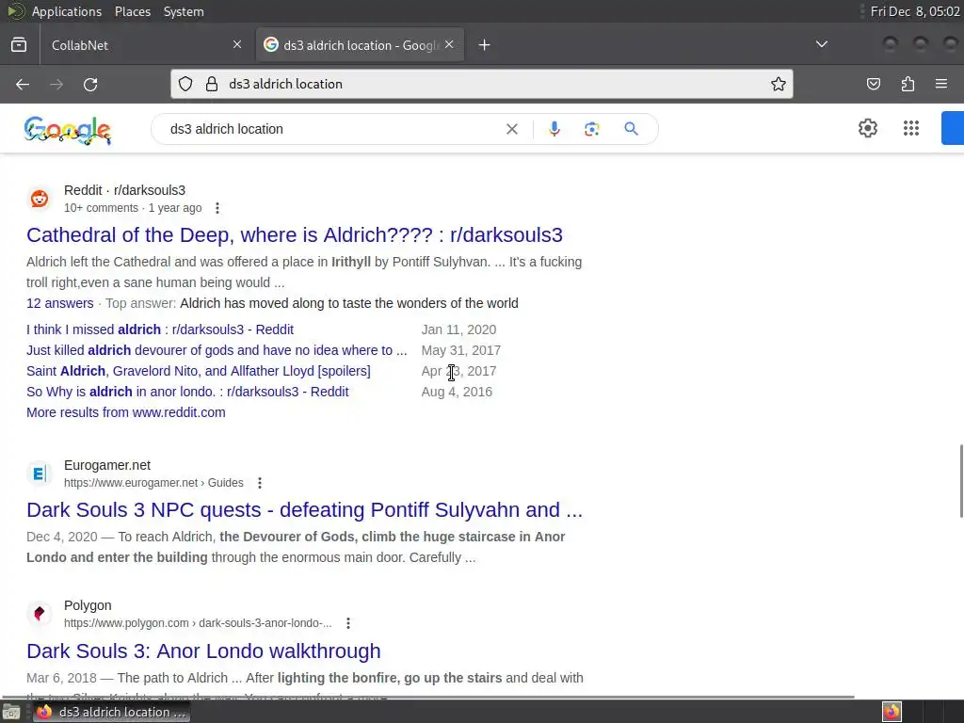Clear the Google search box text

click(511, 129)
